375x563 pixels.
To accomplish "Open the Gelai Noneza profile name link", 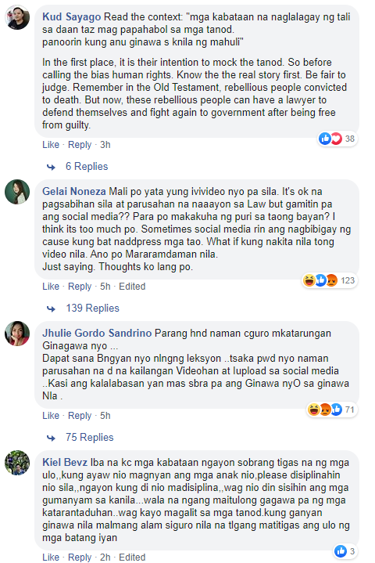I will (x=73, y=191).
